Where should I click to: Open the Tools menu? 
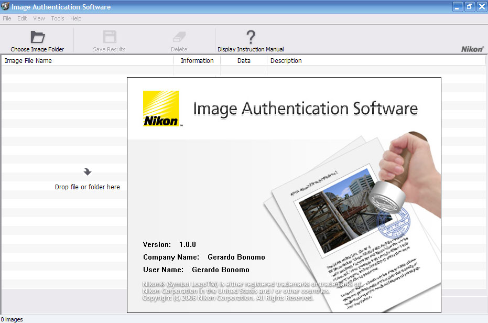click(x=58, y=18)
